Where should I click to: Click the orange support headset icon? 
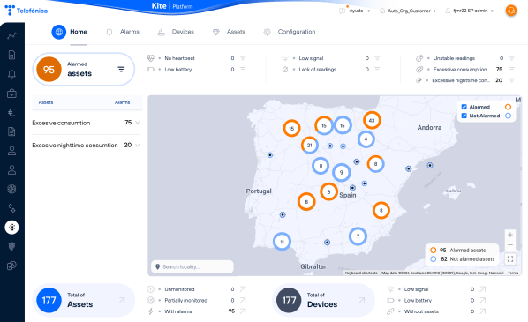[511, 11]
